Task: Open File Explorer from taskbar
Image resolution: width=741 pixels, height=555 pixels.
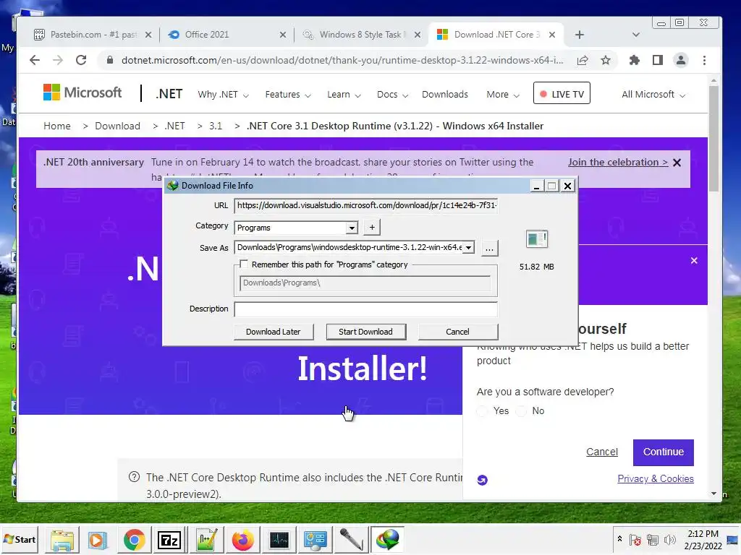Action: tap(62, 540)
